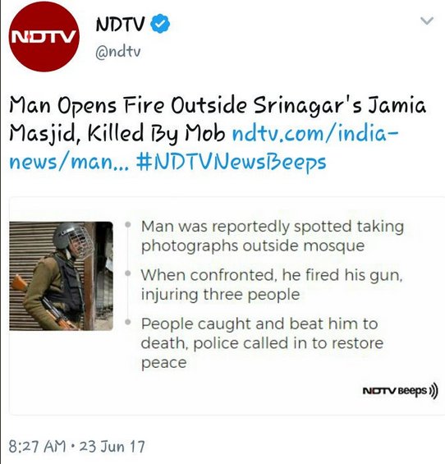Open the NDTV account display name
The image size is (445, 464).
click(x=120, y=24)
